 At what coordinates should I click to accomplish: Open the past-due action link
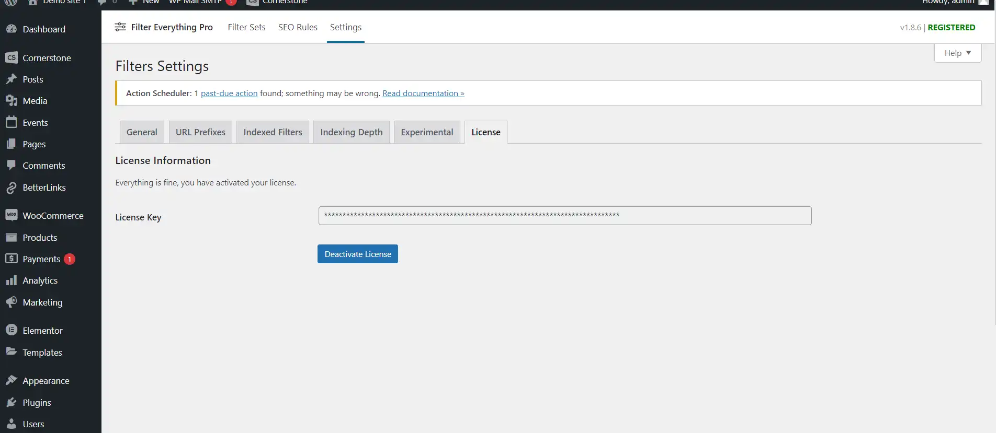[x=229, y=93]
